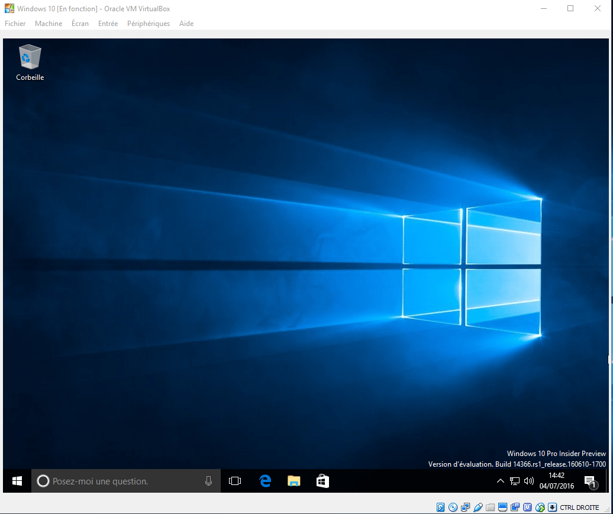Click the VirtualBox window title icon

click(x=9, y=8)
